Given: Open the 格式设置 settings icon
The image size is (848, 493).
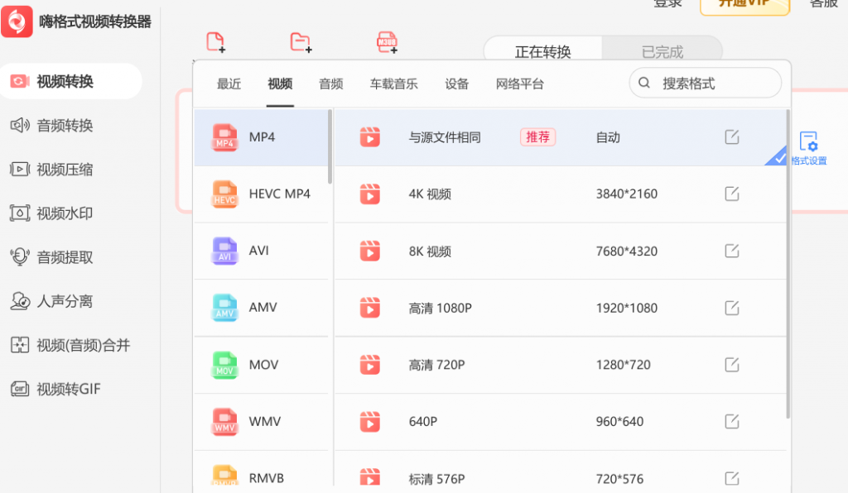Looking at the screenshot, I should 809,141.
